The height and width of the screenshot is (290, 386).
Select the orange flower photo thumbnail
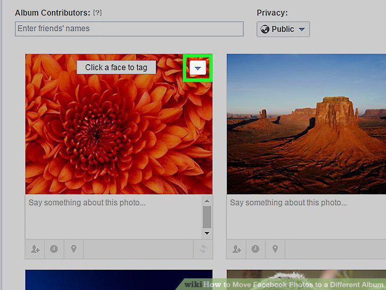[119, 124]
